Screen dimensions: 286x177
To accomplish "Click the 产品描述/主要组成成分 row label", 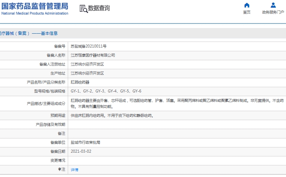I will pos(46,104).
